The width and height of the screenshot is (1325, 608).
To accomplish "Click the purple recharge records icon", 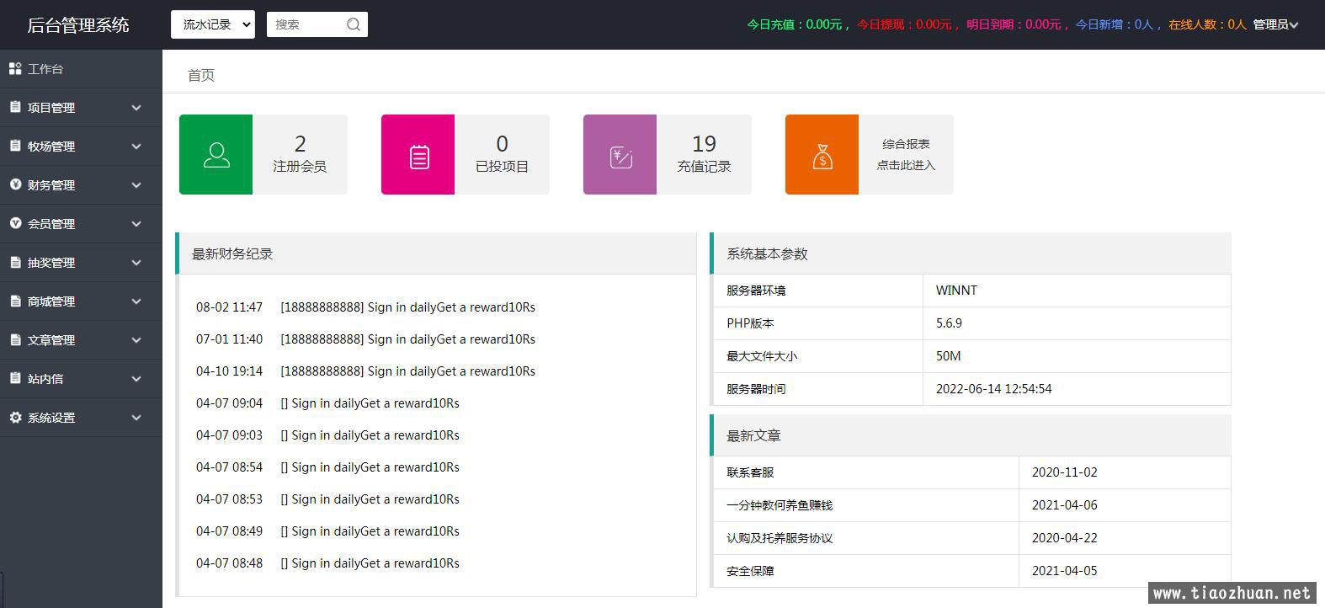I will [620, 155].
